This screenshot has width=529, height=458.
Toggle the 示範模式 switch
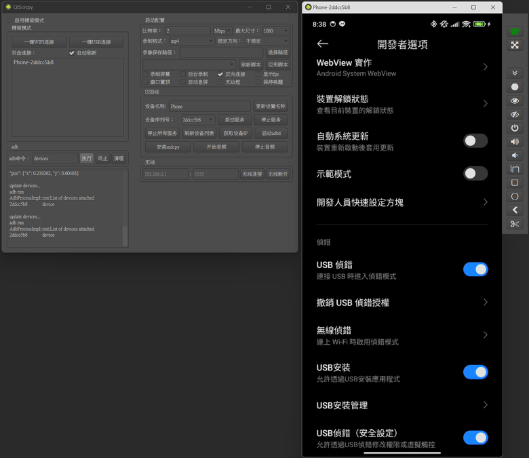pyautogui.click(x=475, y=174)
